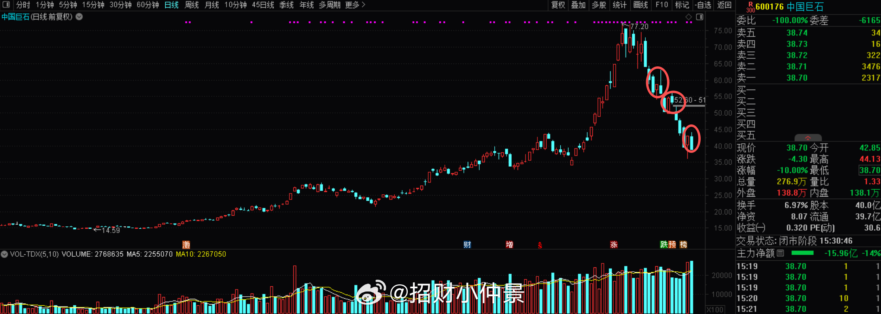This screenshot has height=314, width=881.
Task: Toggle the right quote panel icon
Action: coord(700,17)
